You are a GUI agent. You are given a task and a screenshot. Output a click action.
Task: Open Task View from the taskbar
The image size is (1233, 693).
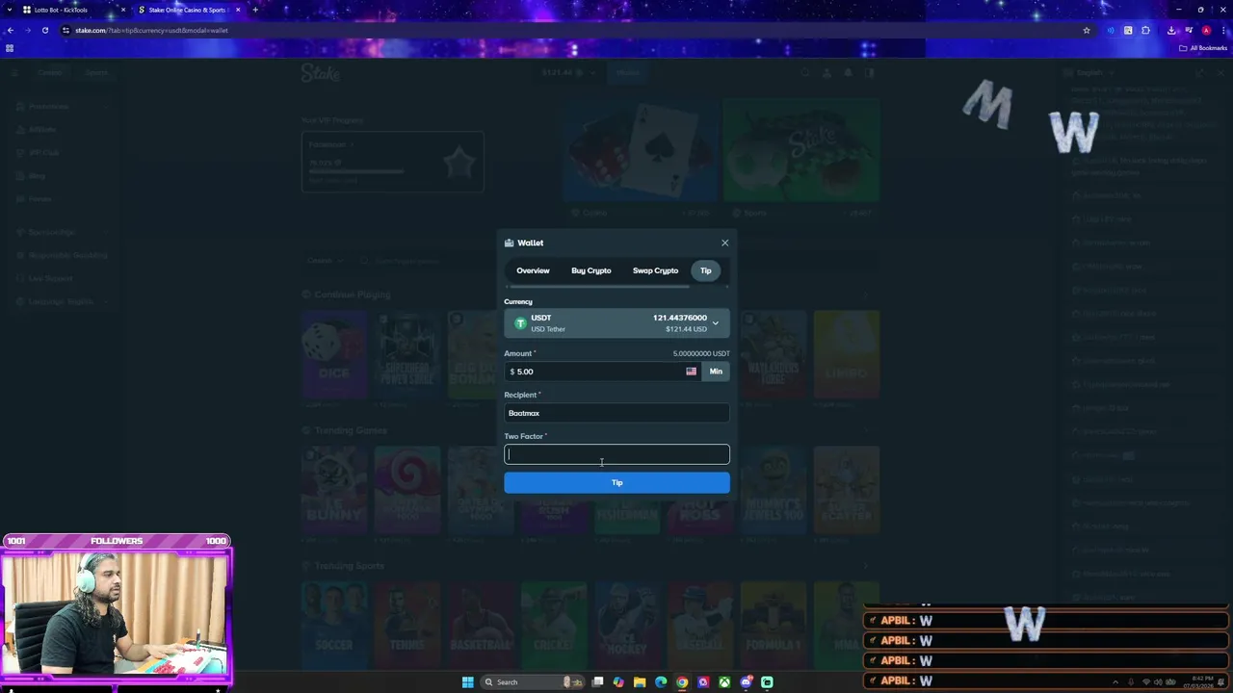(x=597, y=682)
